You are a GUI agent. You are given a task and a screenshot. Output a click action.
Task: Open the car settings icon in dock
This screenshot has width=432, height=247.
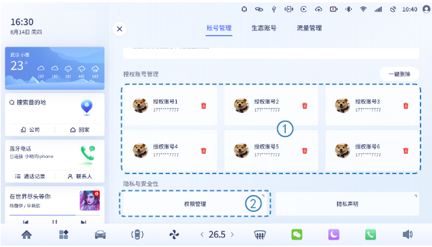click(100, 235)
